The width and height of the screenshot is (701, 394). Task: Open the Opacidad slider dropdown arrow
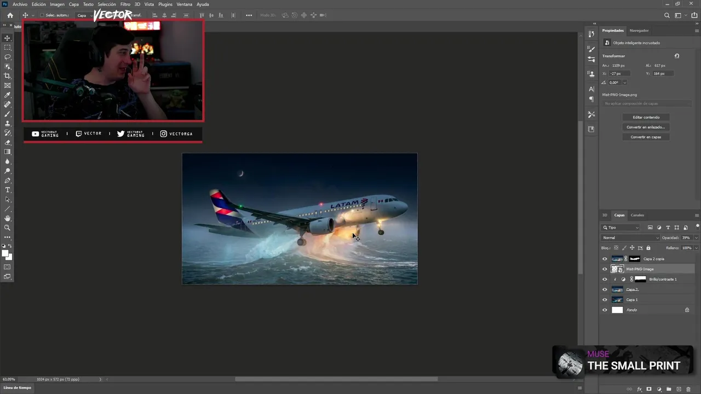(696, 237)
